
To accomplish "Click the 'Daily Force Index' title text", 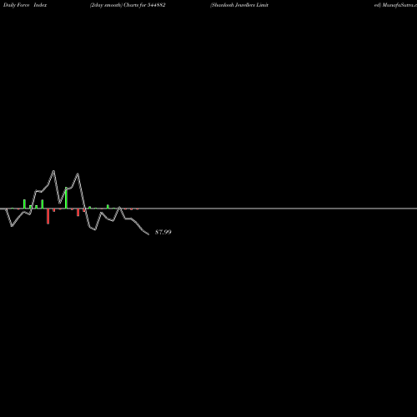I will pos(25,5).
